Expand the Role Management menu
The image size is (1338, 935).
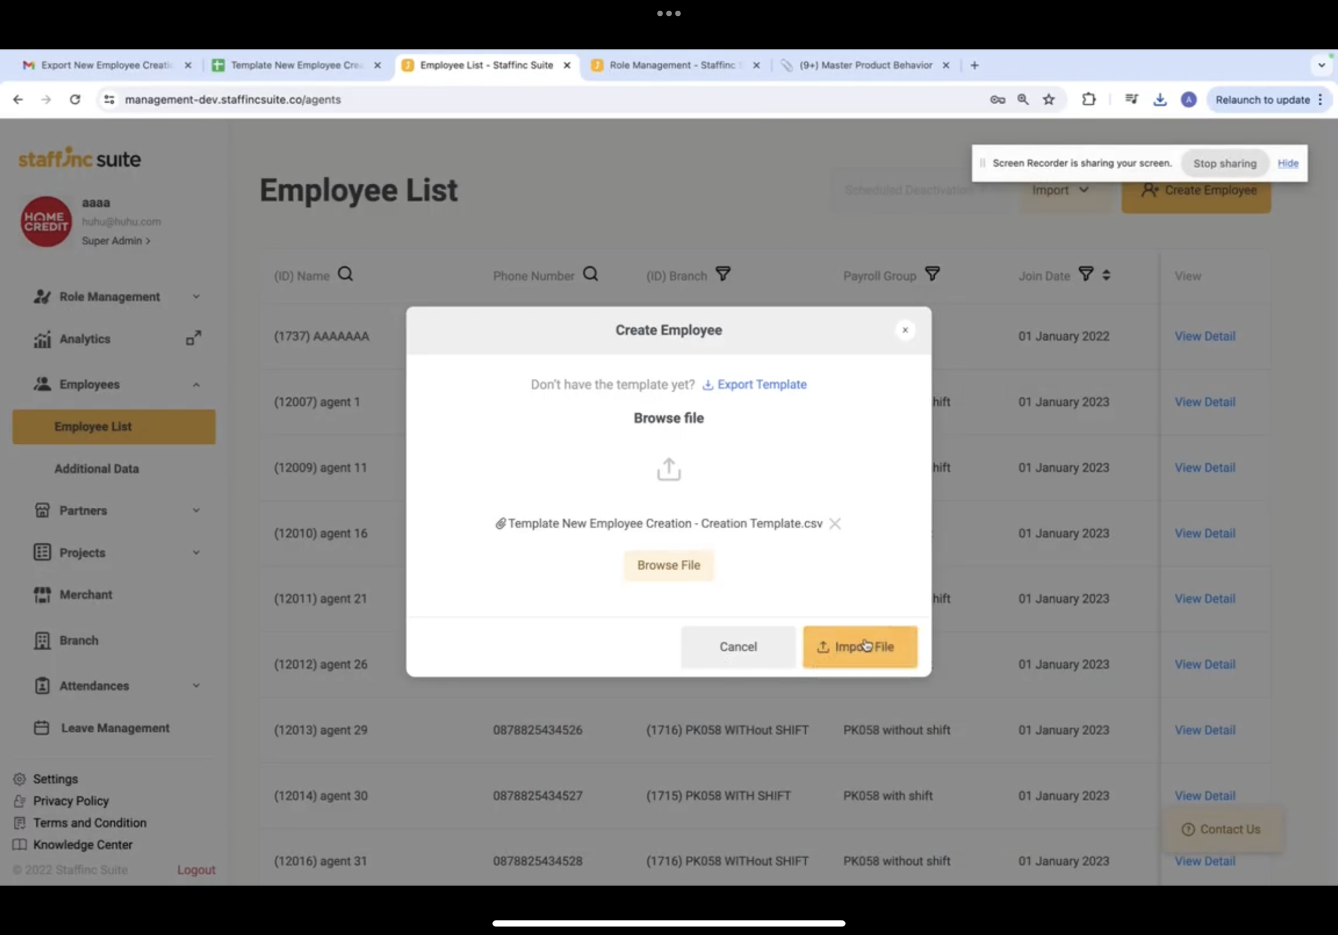[196, 296]
